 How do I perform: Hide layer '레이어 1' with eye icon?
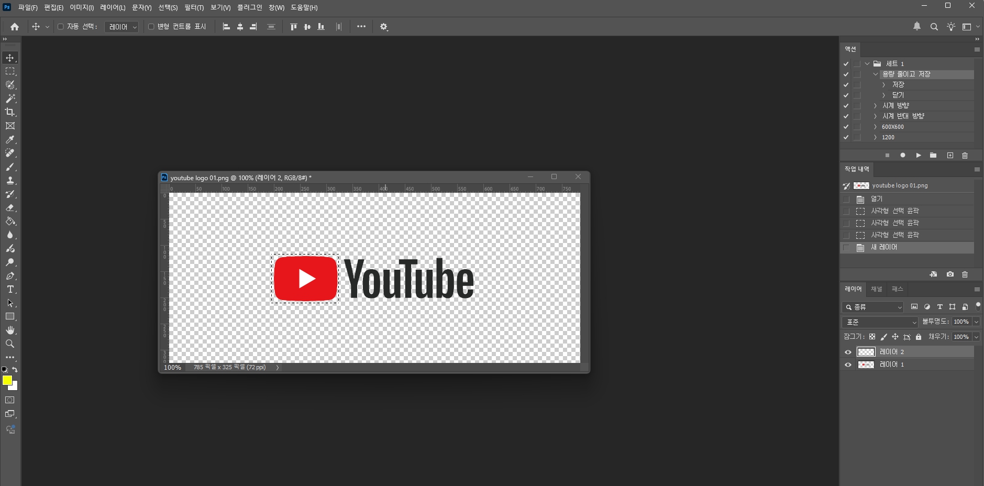[848, 364]
